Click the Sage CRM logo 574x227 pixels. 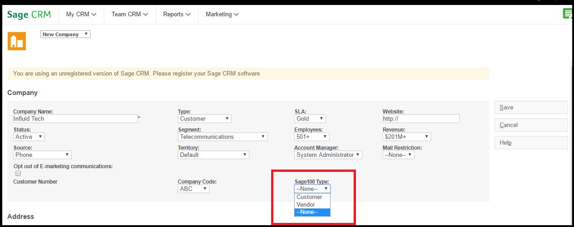(x=29, y=14)
